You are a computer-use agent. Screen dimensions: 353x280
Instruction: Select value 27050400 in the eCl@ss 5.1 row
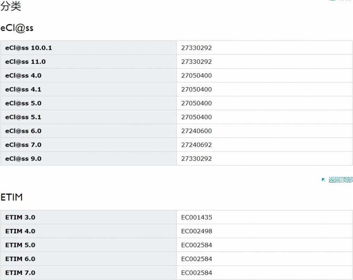(196, 117)
